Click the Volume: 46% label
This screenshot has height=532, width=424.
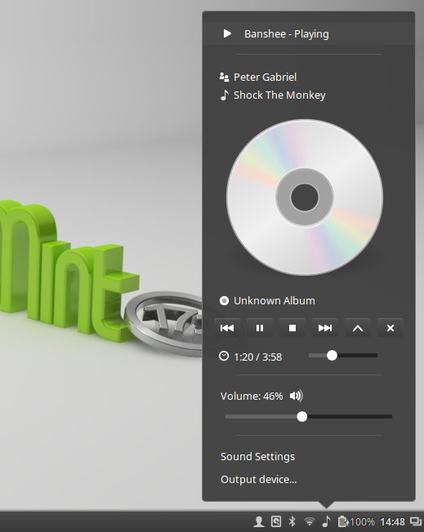click(x=252, y=396)
